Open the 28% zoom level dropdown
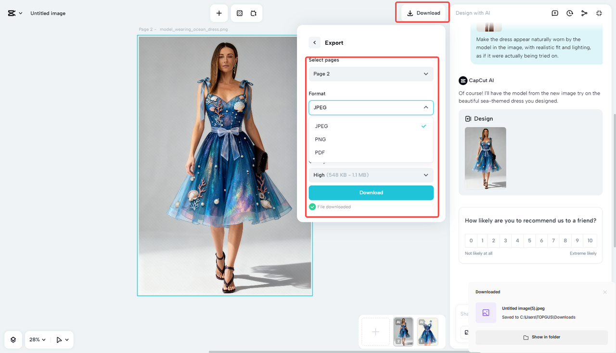Viewport: 616px width, 353px height. click(37, 340)
